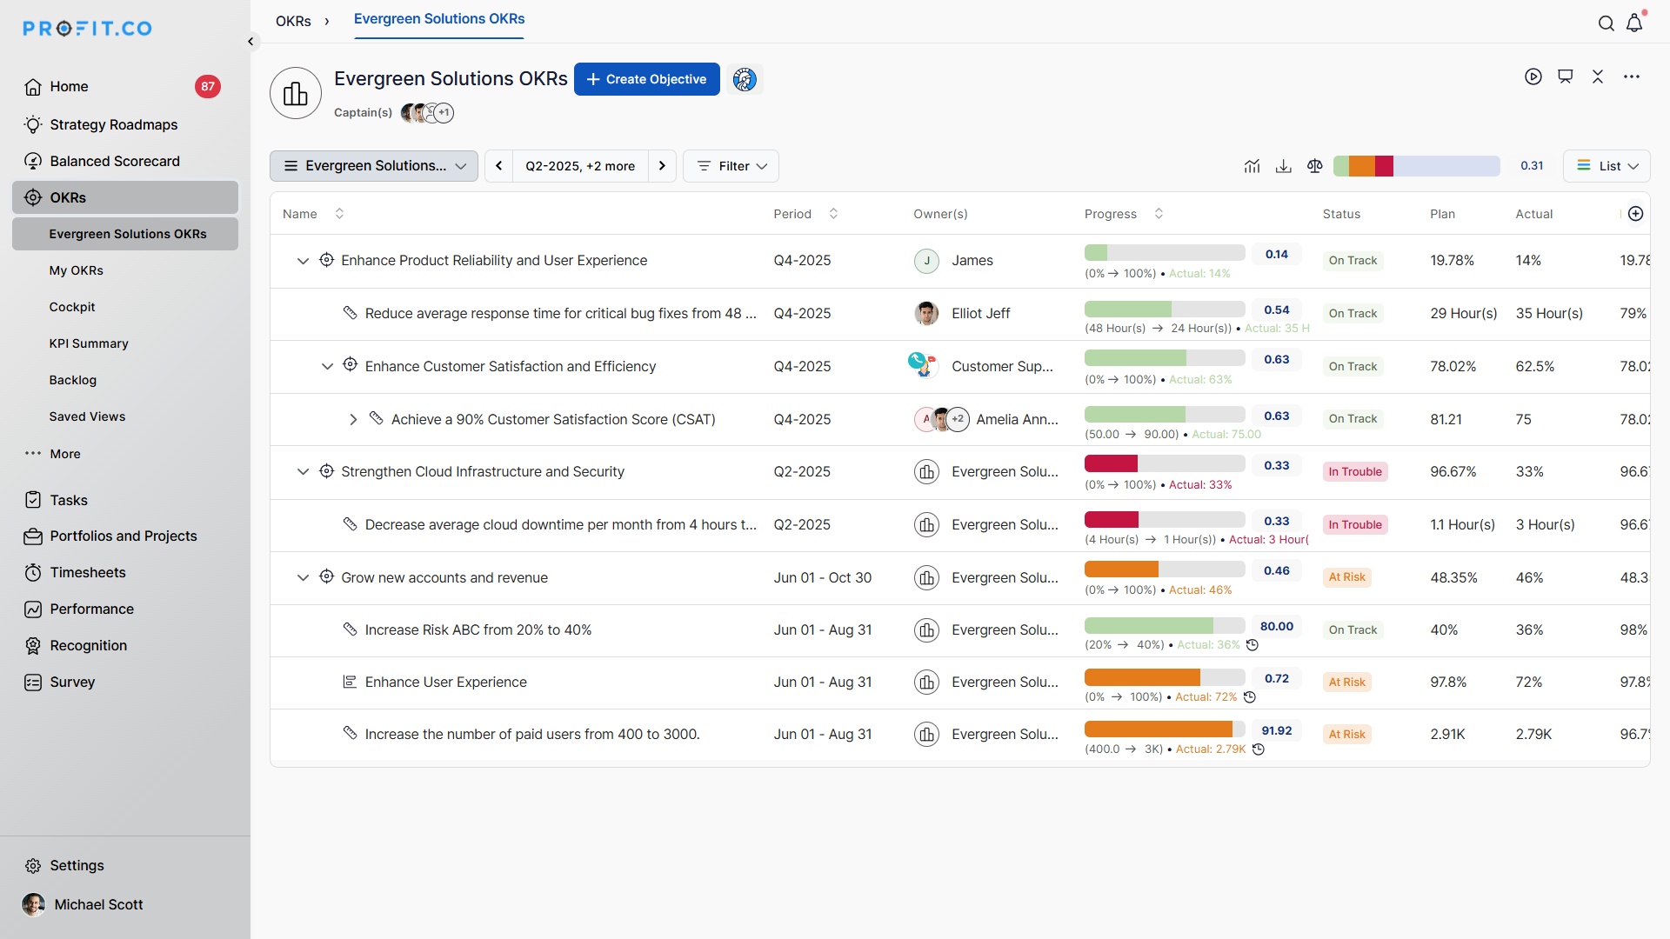The height and width of the screenshot is (939, 1670).
Task: Click the play presentation icon
Action: 1533,77
